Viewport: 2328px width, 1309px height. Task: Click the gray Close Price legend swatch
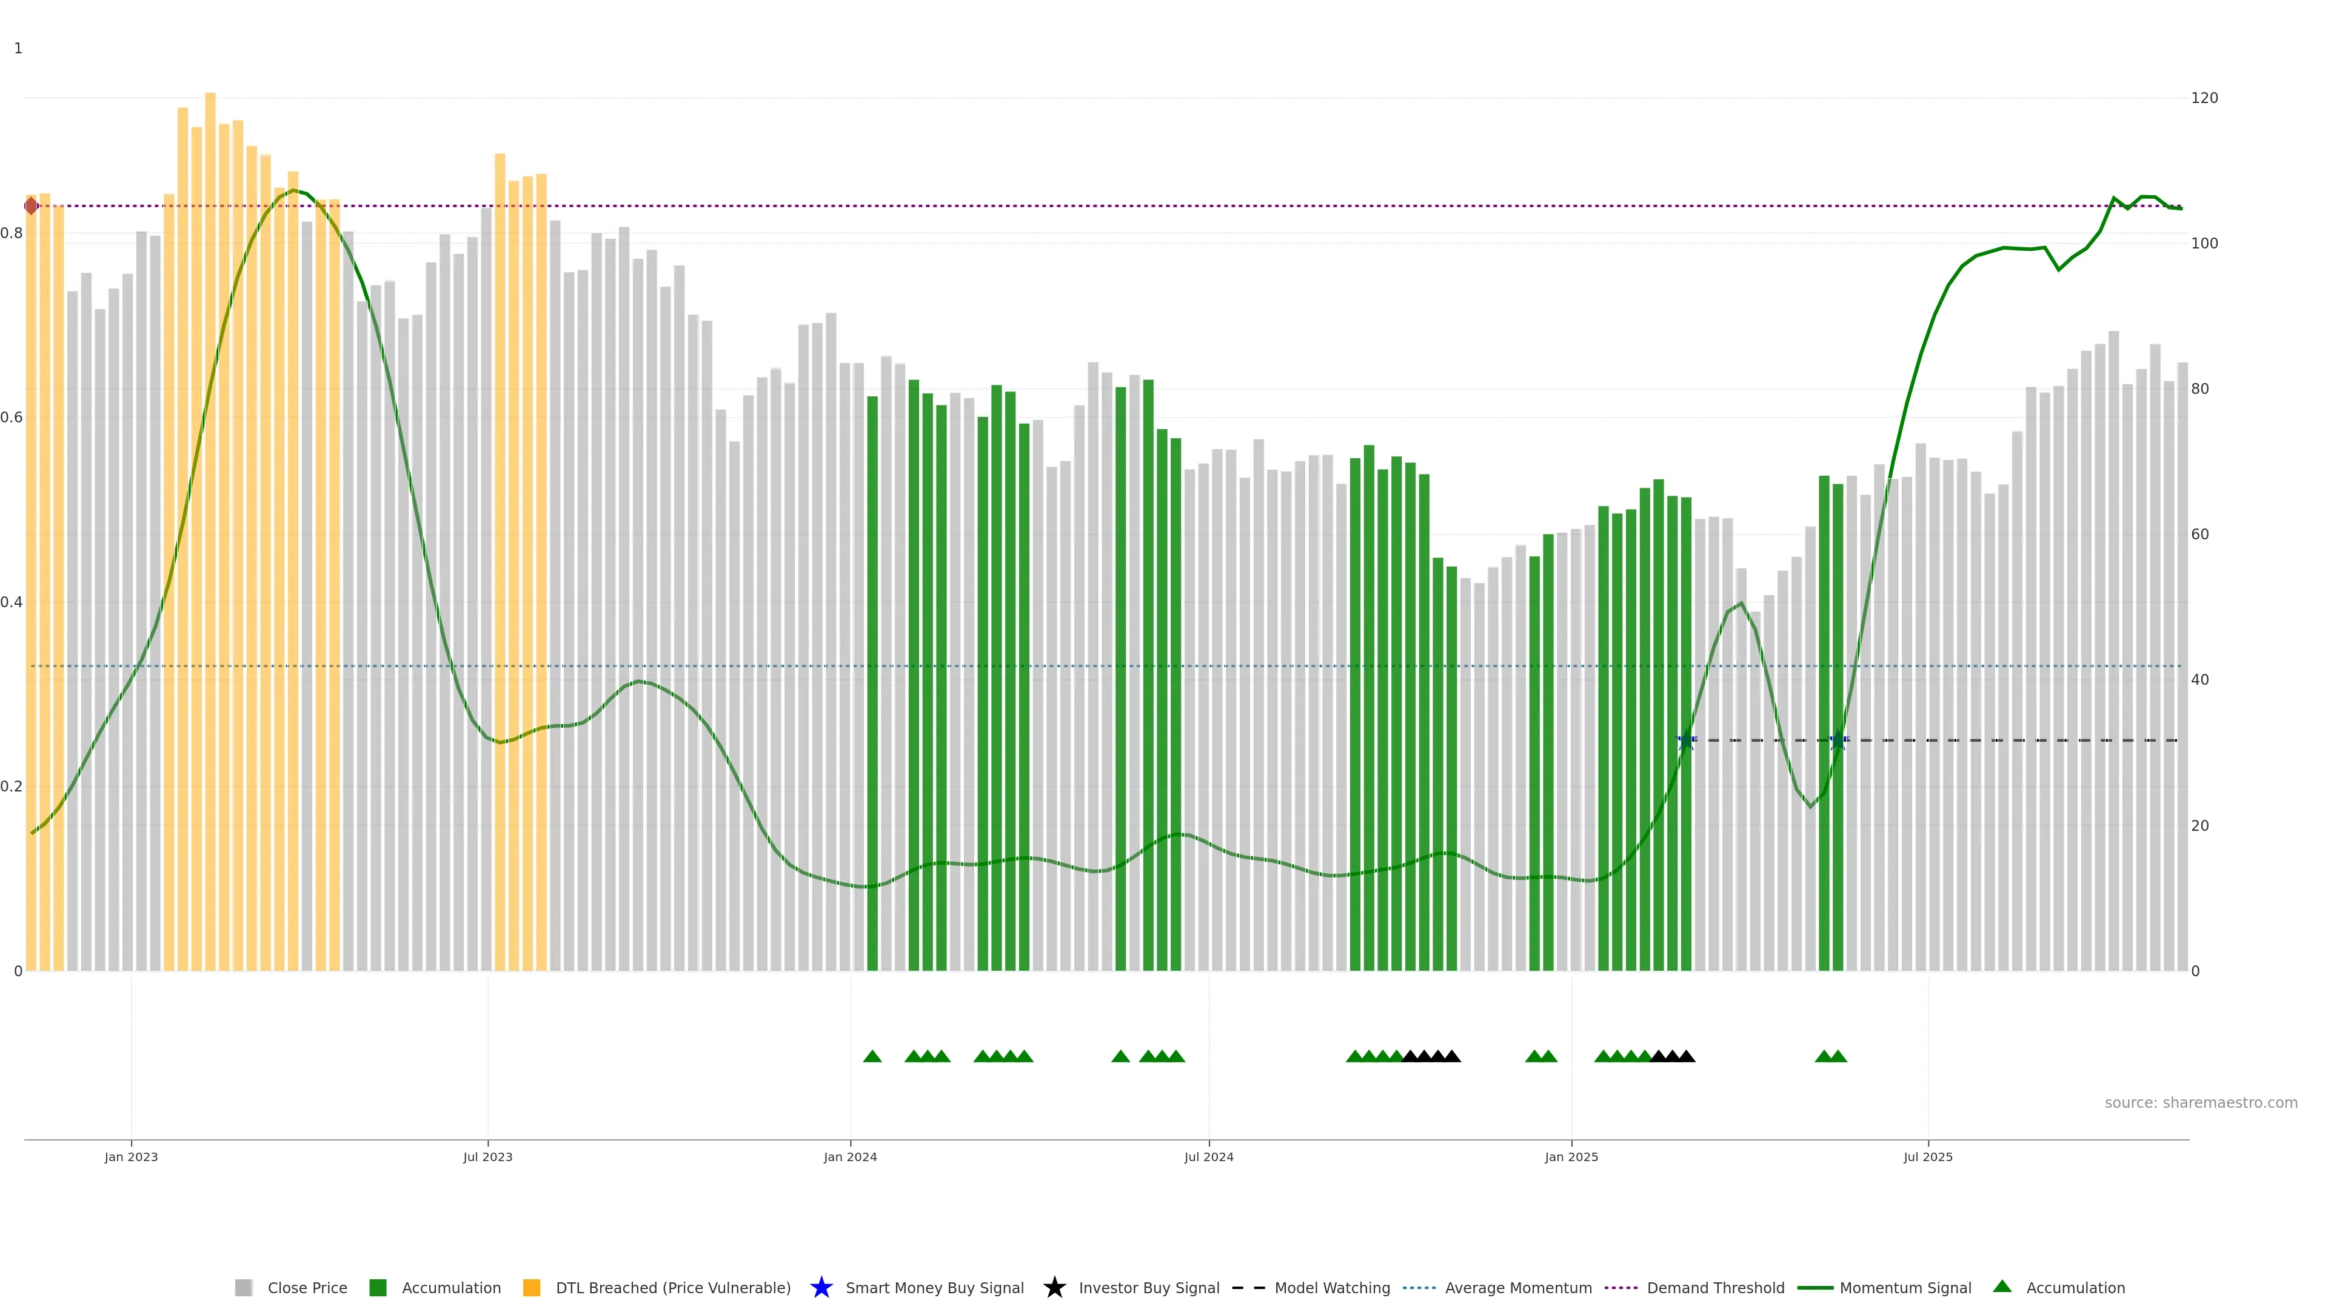[243, 1287]
